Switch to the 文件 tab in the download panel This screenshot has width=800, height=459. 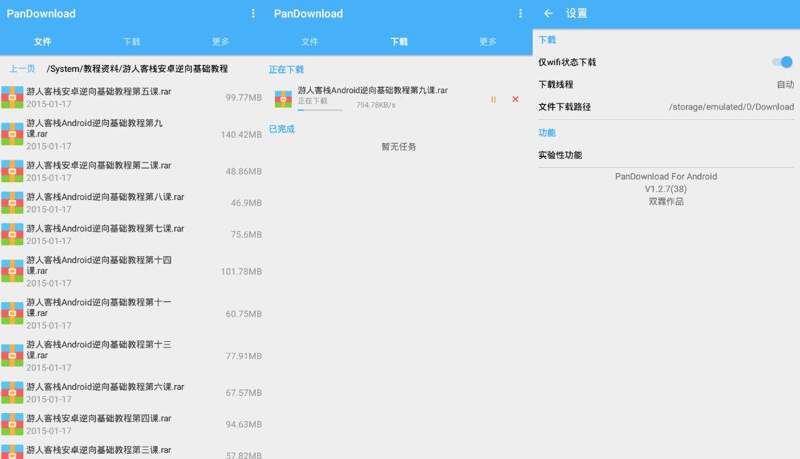[x=310, y=42]
